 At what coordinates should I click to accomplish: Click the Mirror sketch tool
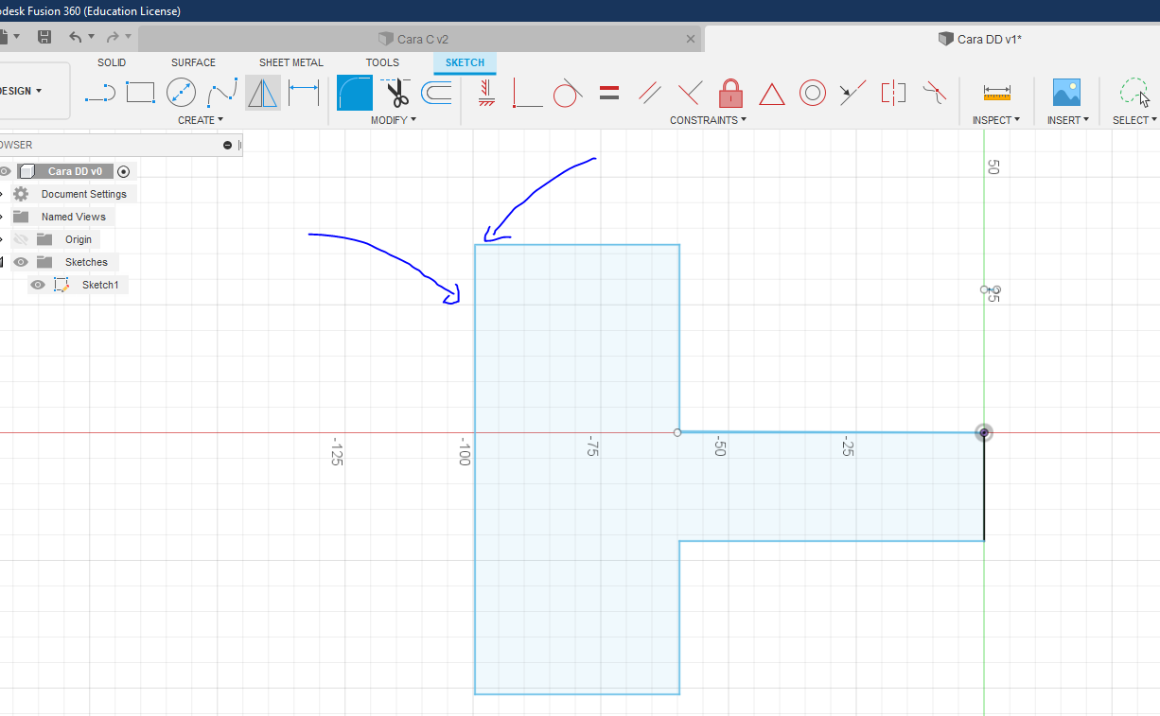coord(262,93)
